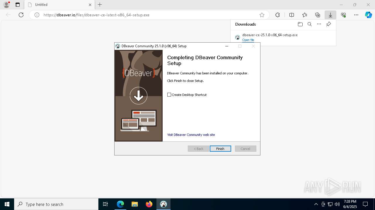Open the Favorites list in Edge
This screenshot has height=210, width=375.
[305, 15]
